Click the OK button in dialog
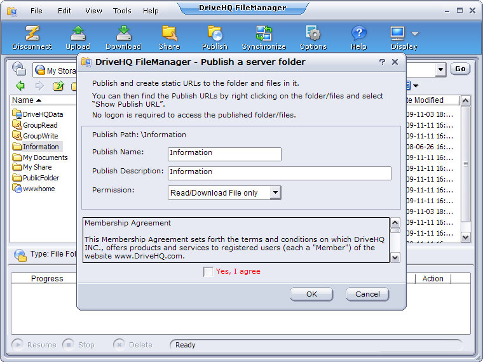483x362 pixels. (x=311, y=294)
